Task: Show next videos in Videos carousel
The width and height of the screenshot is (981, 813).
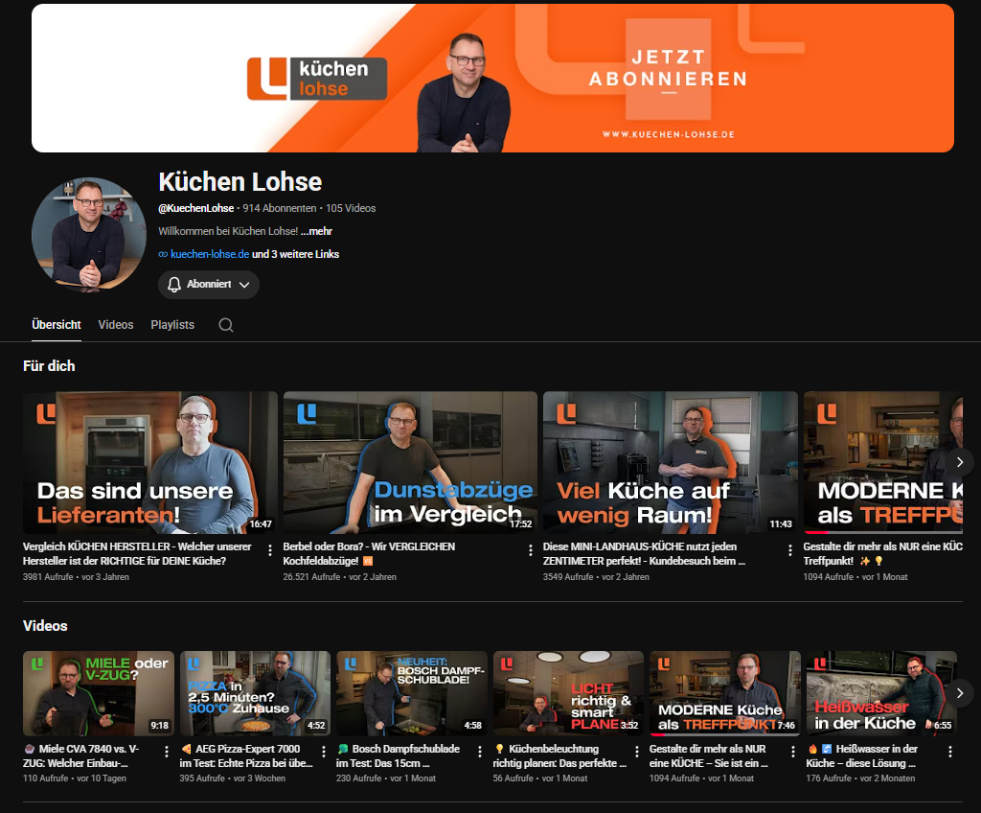Action: pos(960,693)
